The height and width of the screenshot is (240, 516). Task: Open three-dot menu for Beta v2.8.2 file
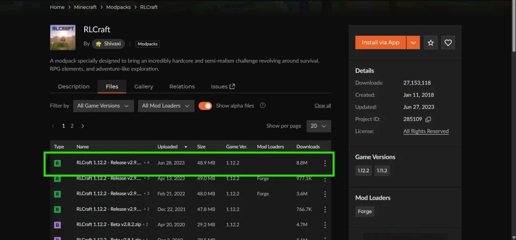(x=325, y=224)
